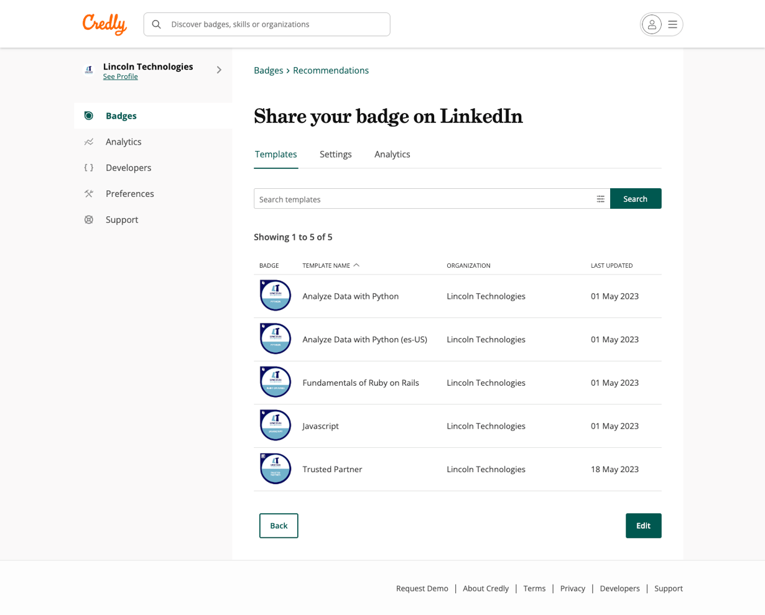765x615 pixels.
Task: Switch to the Analytics tab
Action: (x=392, y=154)
